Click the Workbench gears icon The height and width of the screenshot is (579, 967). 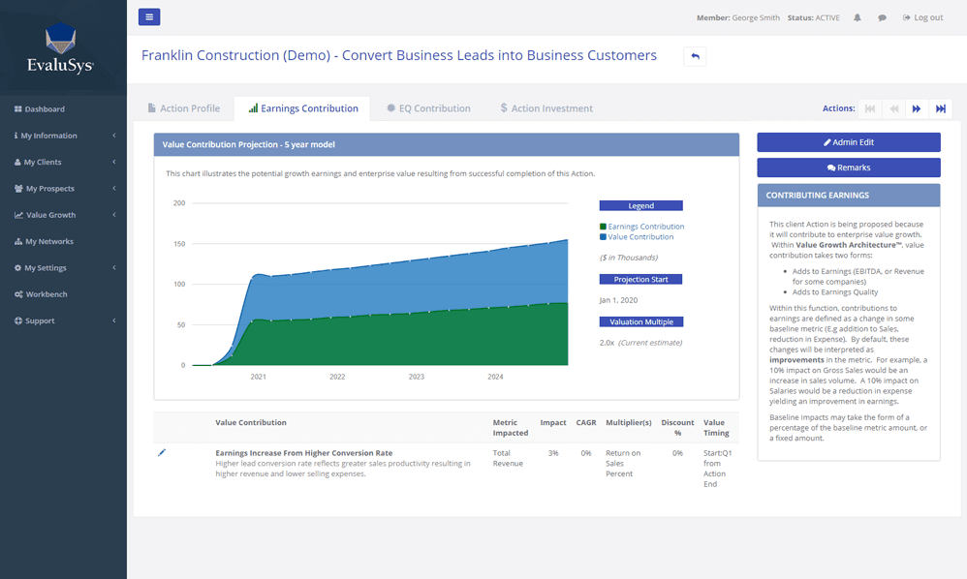(18, 294)
